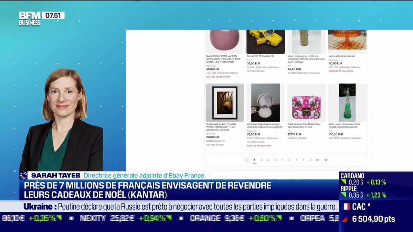Jump to page 10 in pagination
Image resolution: width=413 pixels, height=232 pixels.
pyautogui.click(x=317, y=160)
